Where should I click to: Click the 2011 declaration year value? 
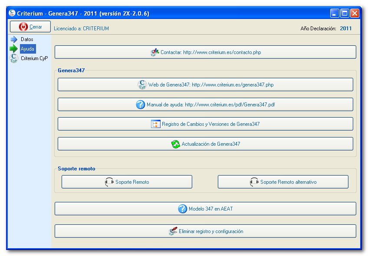click(346, 29)
